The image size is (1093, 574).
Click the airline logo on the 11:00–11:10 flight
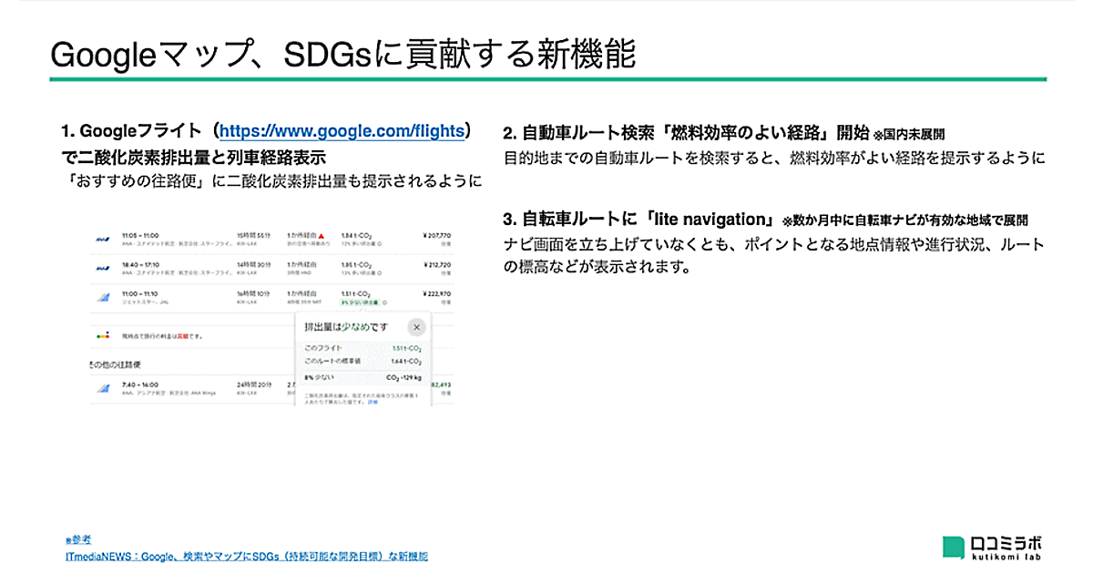(103, 298)
